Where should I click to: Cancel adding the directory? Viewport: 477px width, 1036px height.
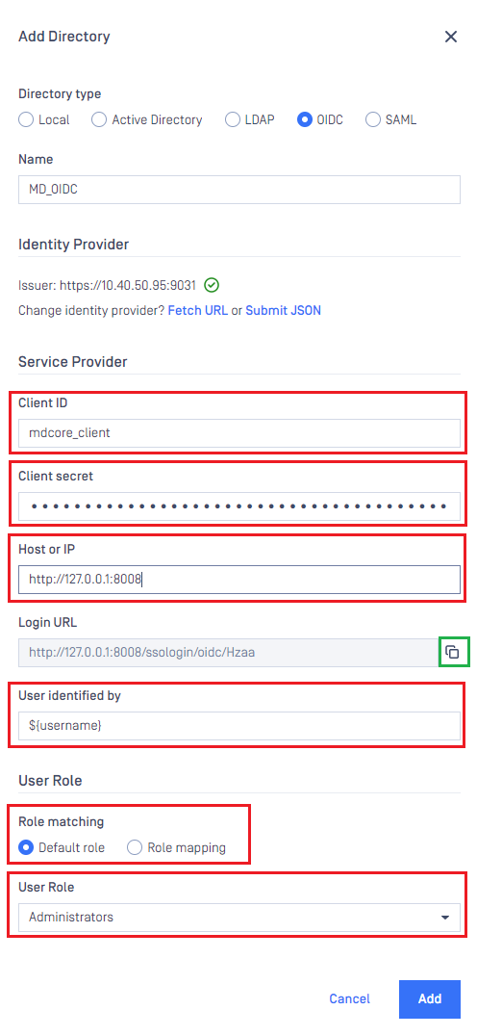coord(350,999)
